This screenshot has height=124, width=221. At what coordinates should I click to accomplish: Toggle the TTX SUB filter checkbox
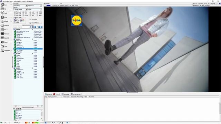point(15,14)
